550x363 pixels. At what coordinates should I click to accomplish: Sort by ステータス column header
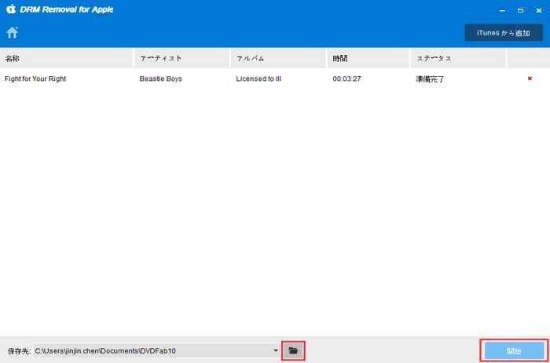coord(458,59)
